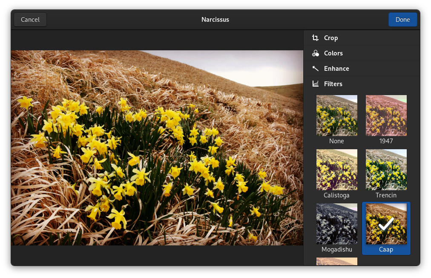The height and width of the screenshot is (278, 431).
Task: Apply the 1947 filter
Action: pyautogui.click(x=386, y=116)
